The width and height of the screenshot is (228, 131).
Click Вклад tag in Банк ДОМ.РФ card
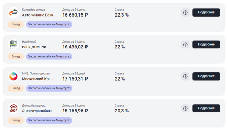click(x=16, y=56)
